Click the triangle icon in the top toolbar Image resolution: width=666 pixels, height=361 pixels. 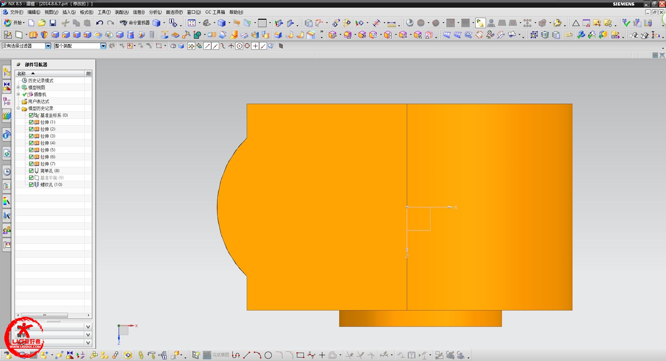point(576,23)
